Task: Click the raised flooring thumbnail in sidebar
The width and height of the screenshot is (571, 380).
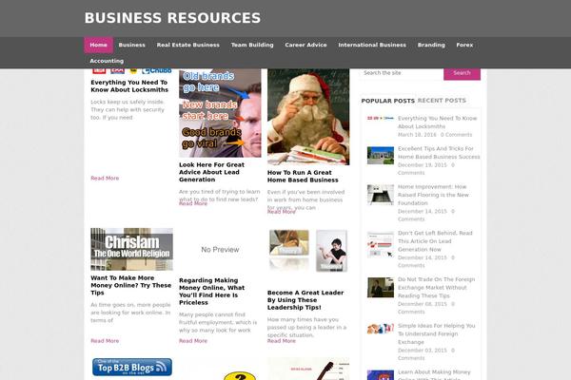Action: coord(380,195)
